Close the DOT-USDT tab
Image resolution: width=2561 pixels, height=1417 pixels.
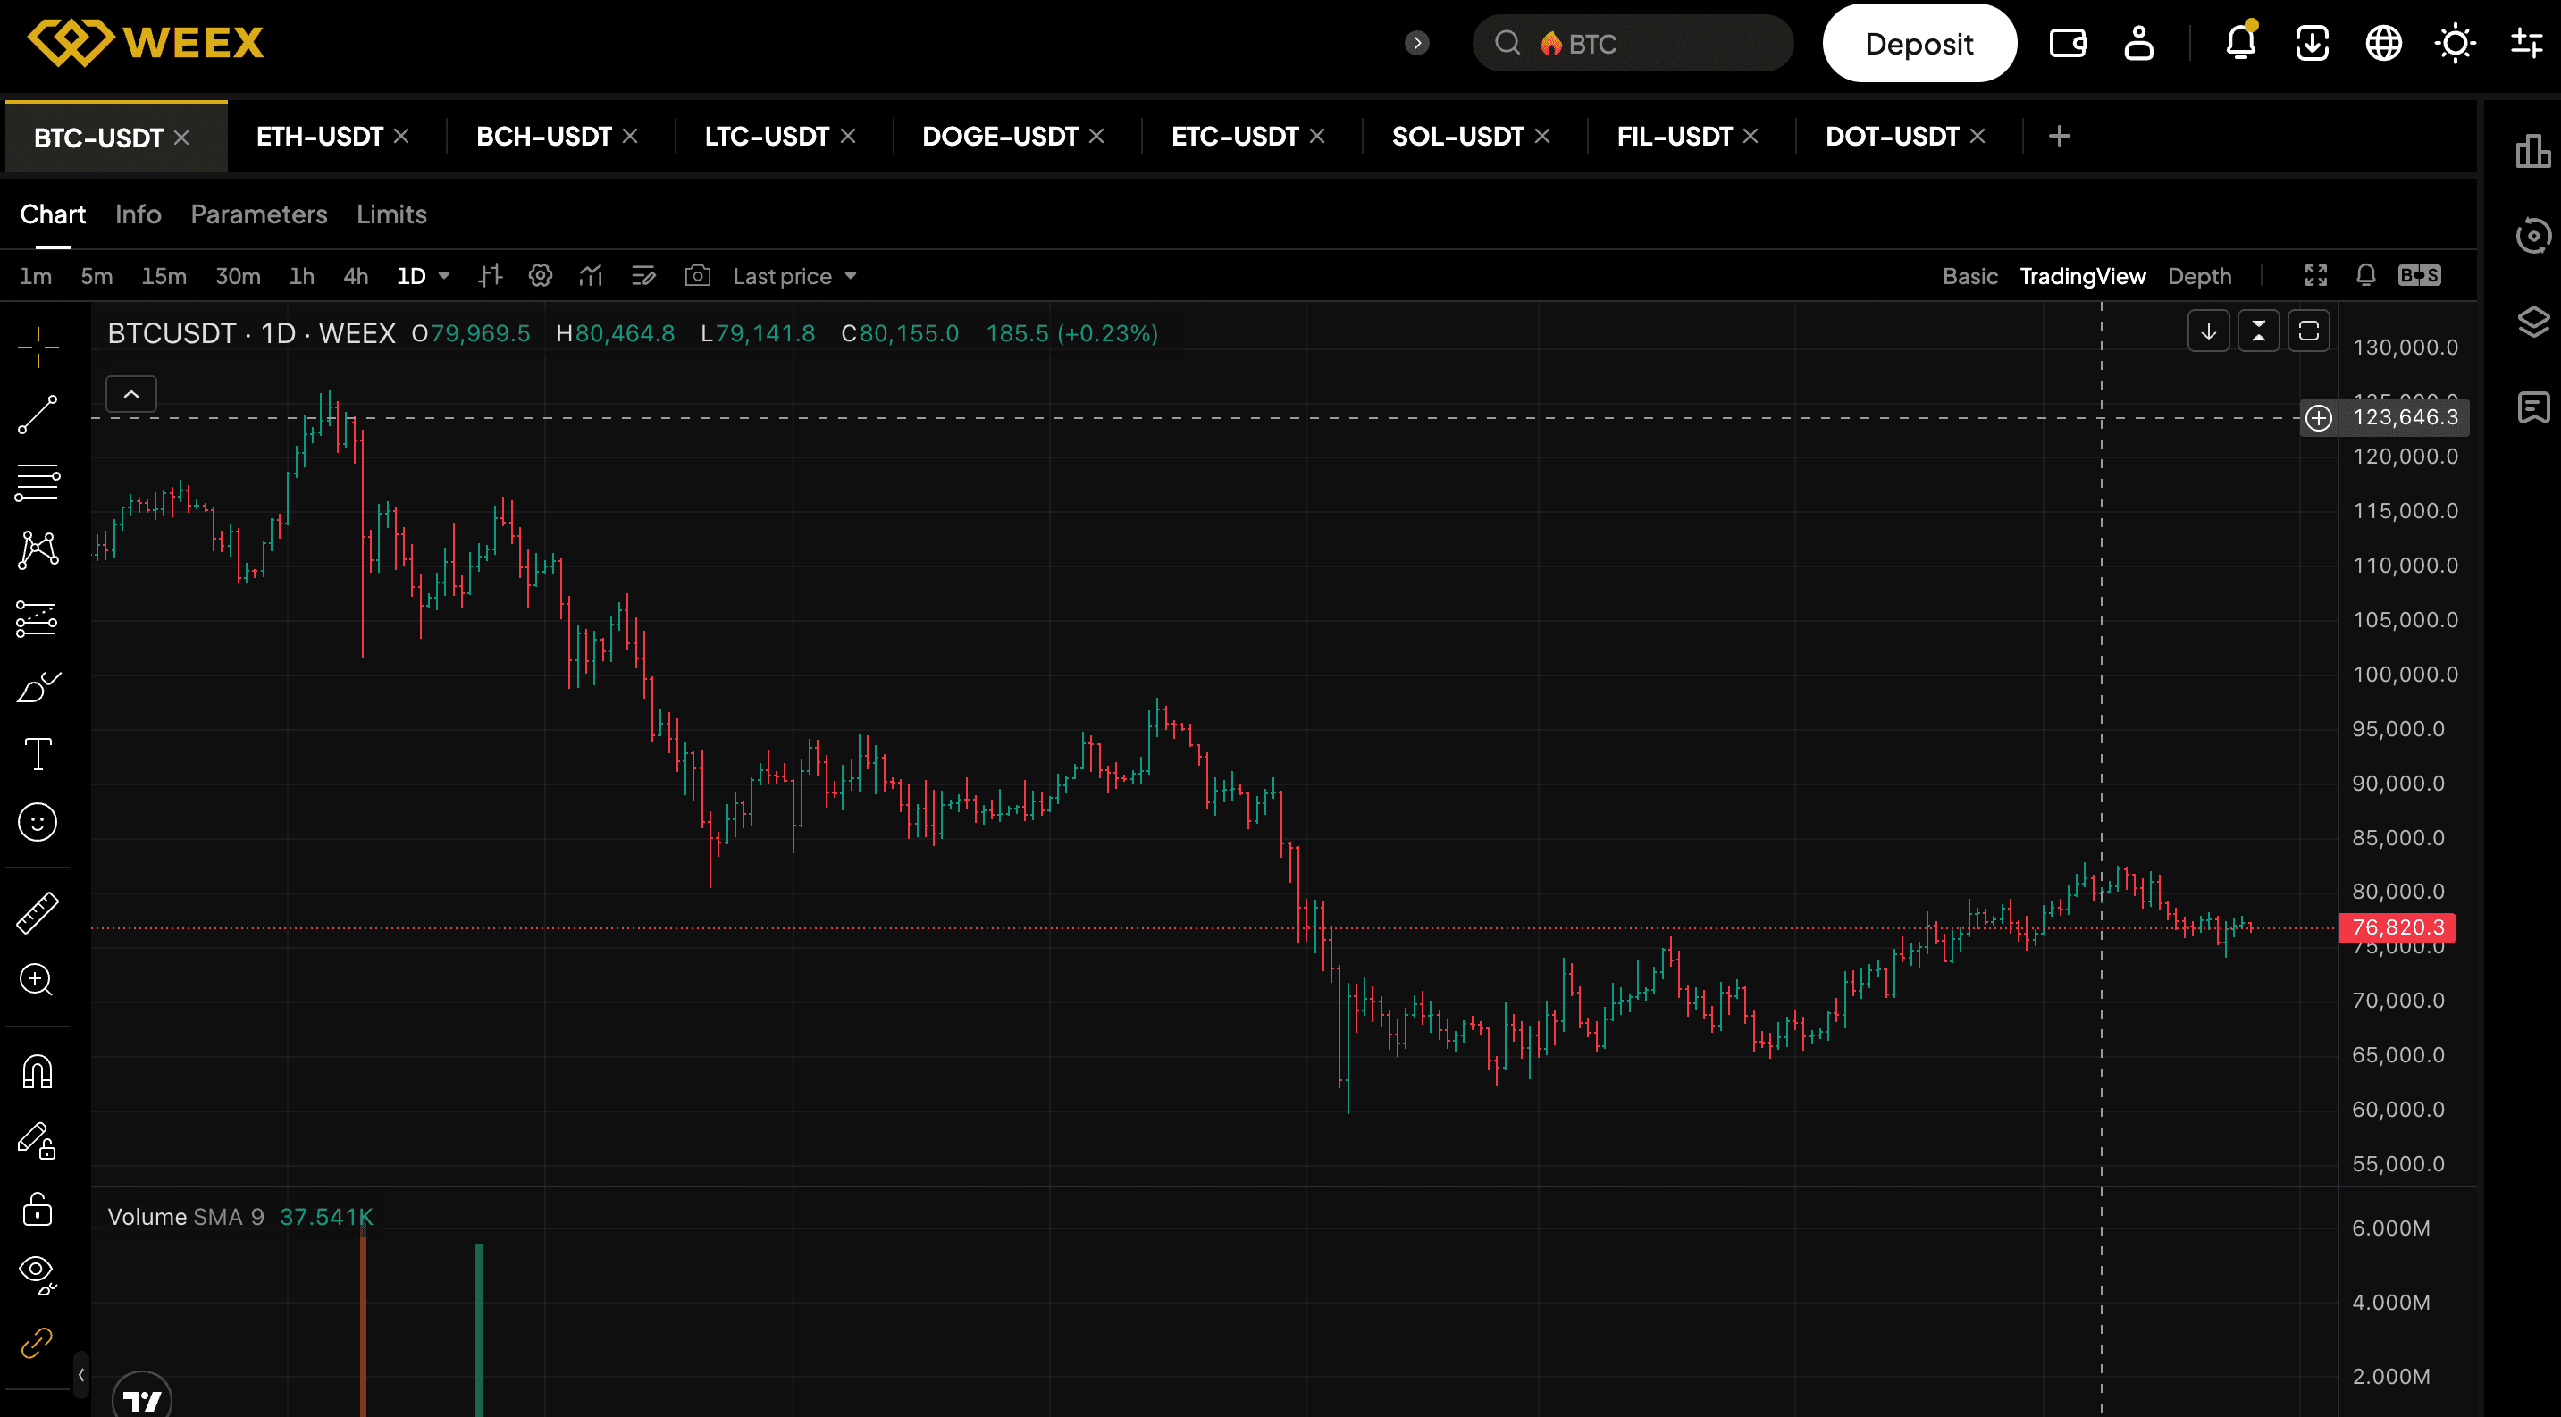click(1977, 136)
